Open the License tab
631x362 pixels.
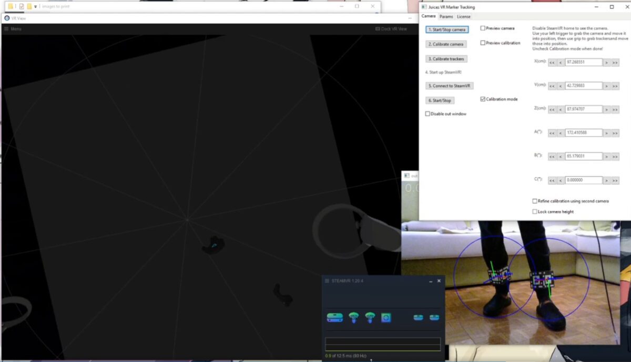pos(463,17)
